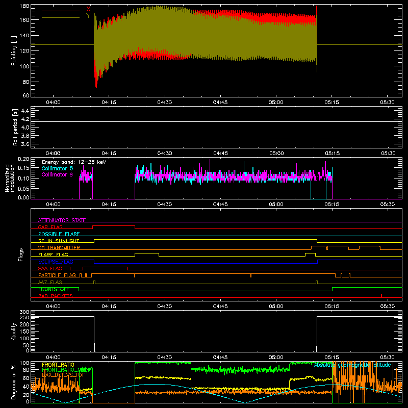This screenshot has width=408, height=408.
Task: Click the orange 'MAX_DET_VS_TOT' legend label
Action: click(63, 375)
